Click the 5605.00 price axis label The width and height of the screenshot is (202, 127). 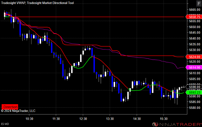point(195,79)
